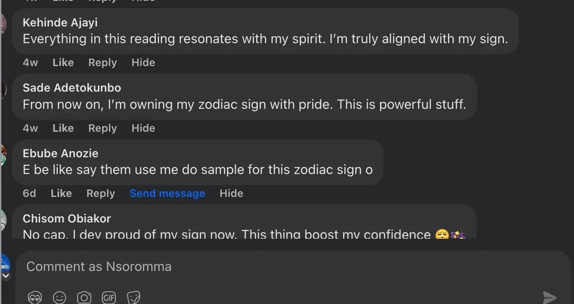Click the 6d timestamp on Ebube's comment
The width and height of the screenshot is (574, 304).
pyautogui.click(x=29, y=193)
